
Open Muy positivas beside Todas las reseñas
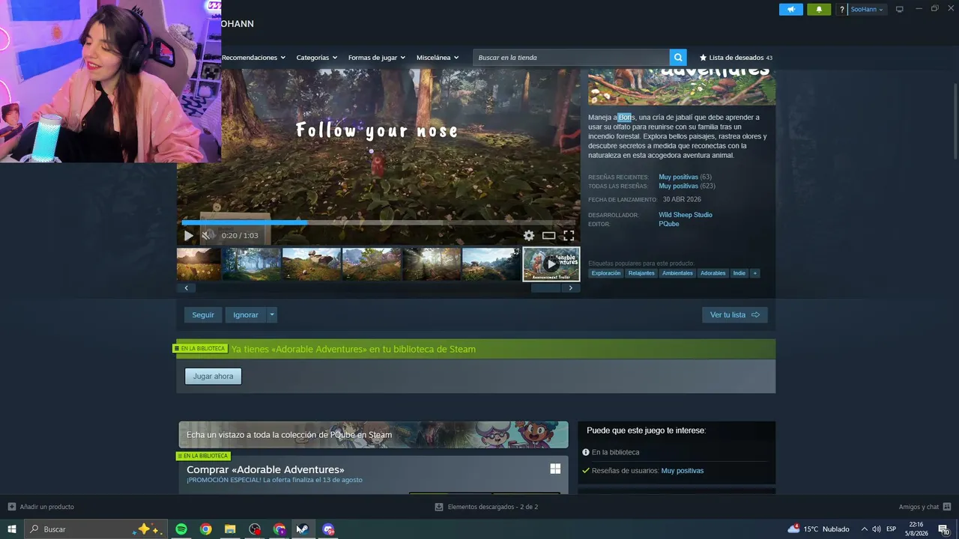(678, 186)
